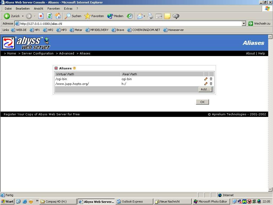Click the edit pencil for /cgi-bin alias

pyautogui.click(x=206, y=79)
